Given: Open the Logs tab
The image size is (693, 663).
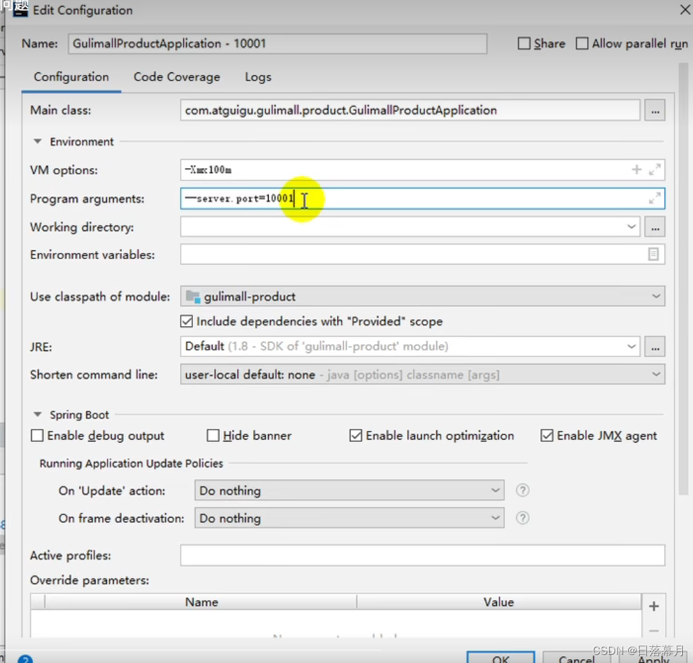Looking at the screenshot, I should (x=258, y=77).
